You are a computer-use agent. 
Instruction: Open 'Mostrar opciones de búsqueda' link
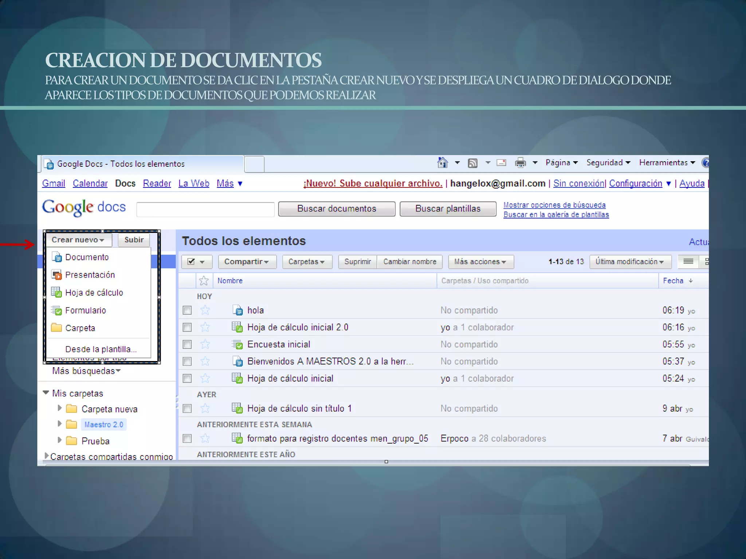click(x=554, y=205)
